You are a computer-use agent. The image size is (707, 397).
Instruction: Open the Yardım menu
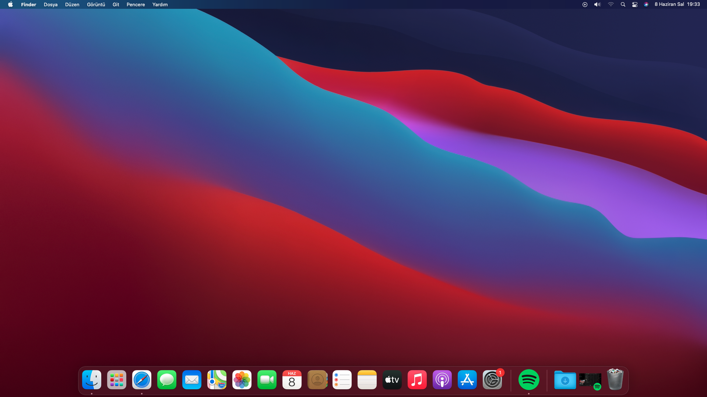tap(160, 4)
